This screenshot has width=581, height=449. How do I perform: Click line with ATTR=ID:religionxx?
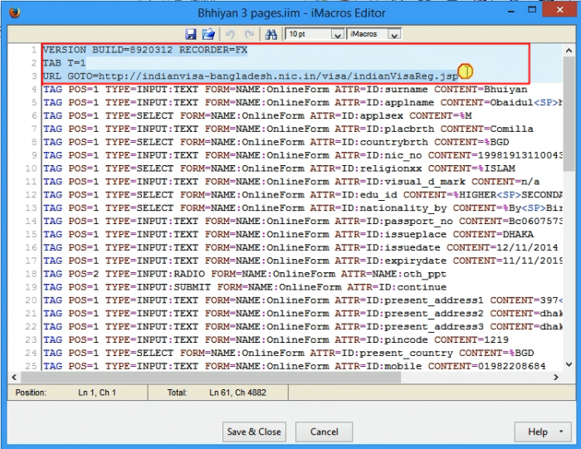coord(279,168)
